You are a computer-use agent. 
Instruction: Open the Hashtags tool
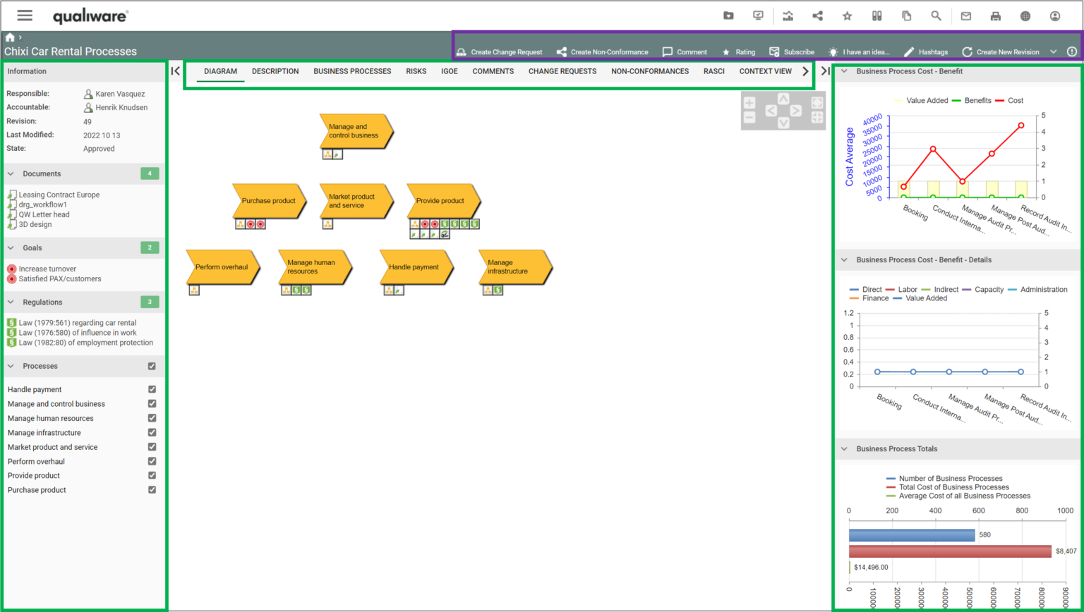[927, 51]
